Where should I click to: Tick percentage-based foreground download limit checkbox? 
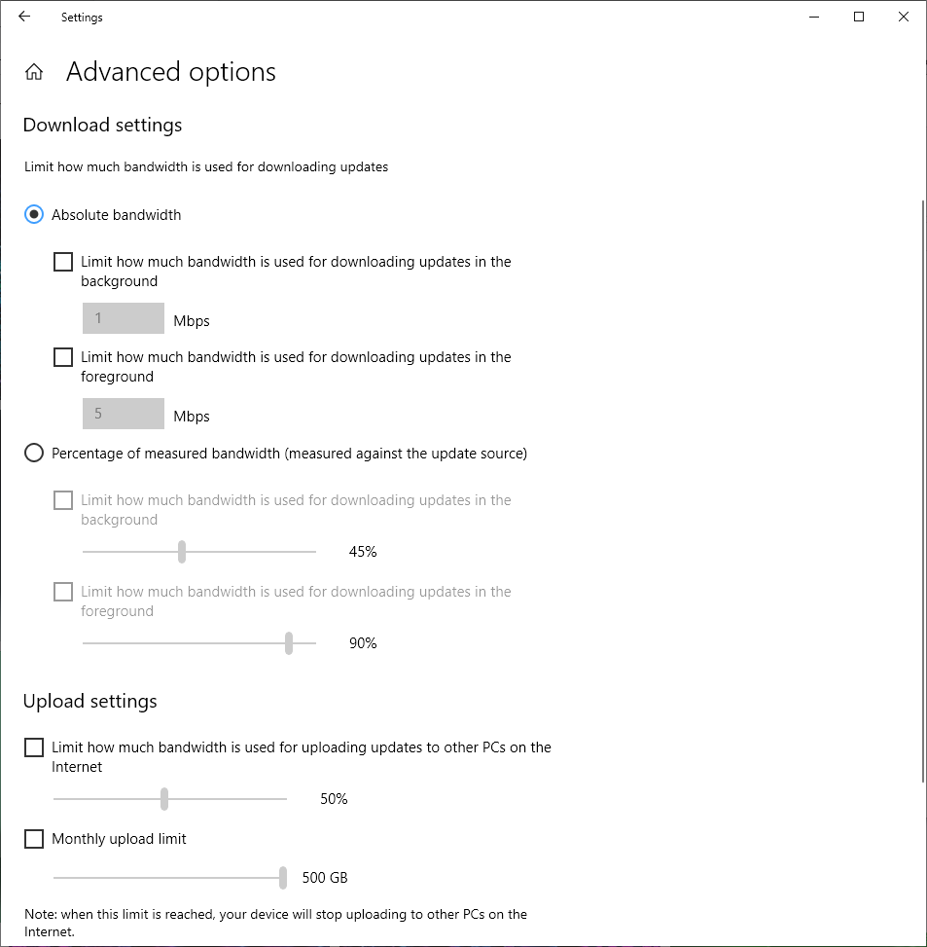(63, 592)
